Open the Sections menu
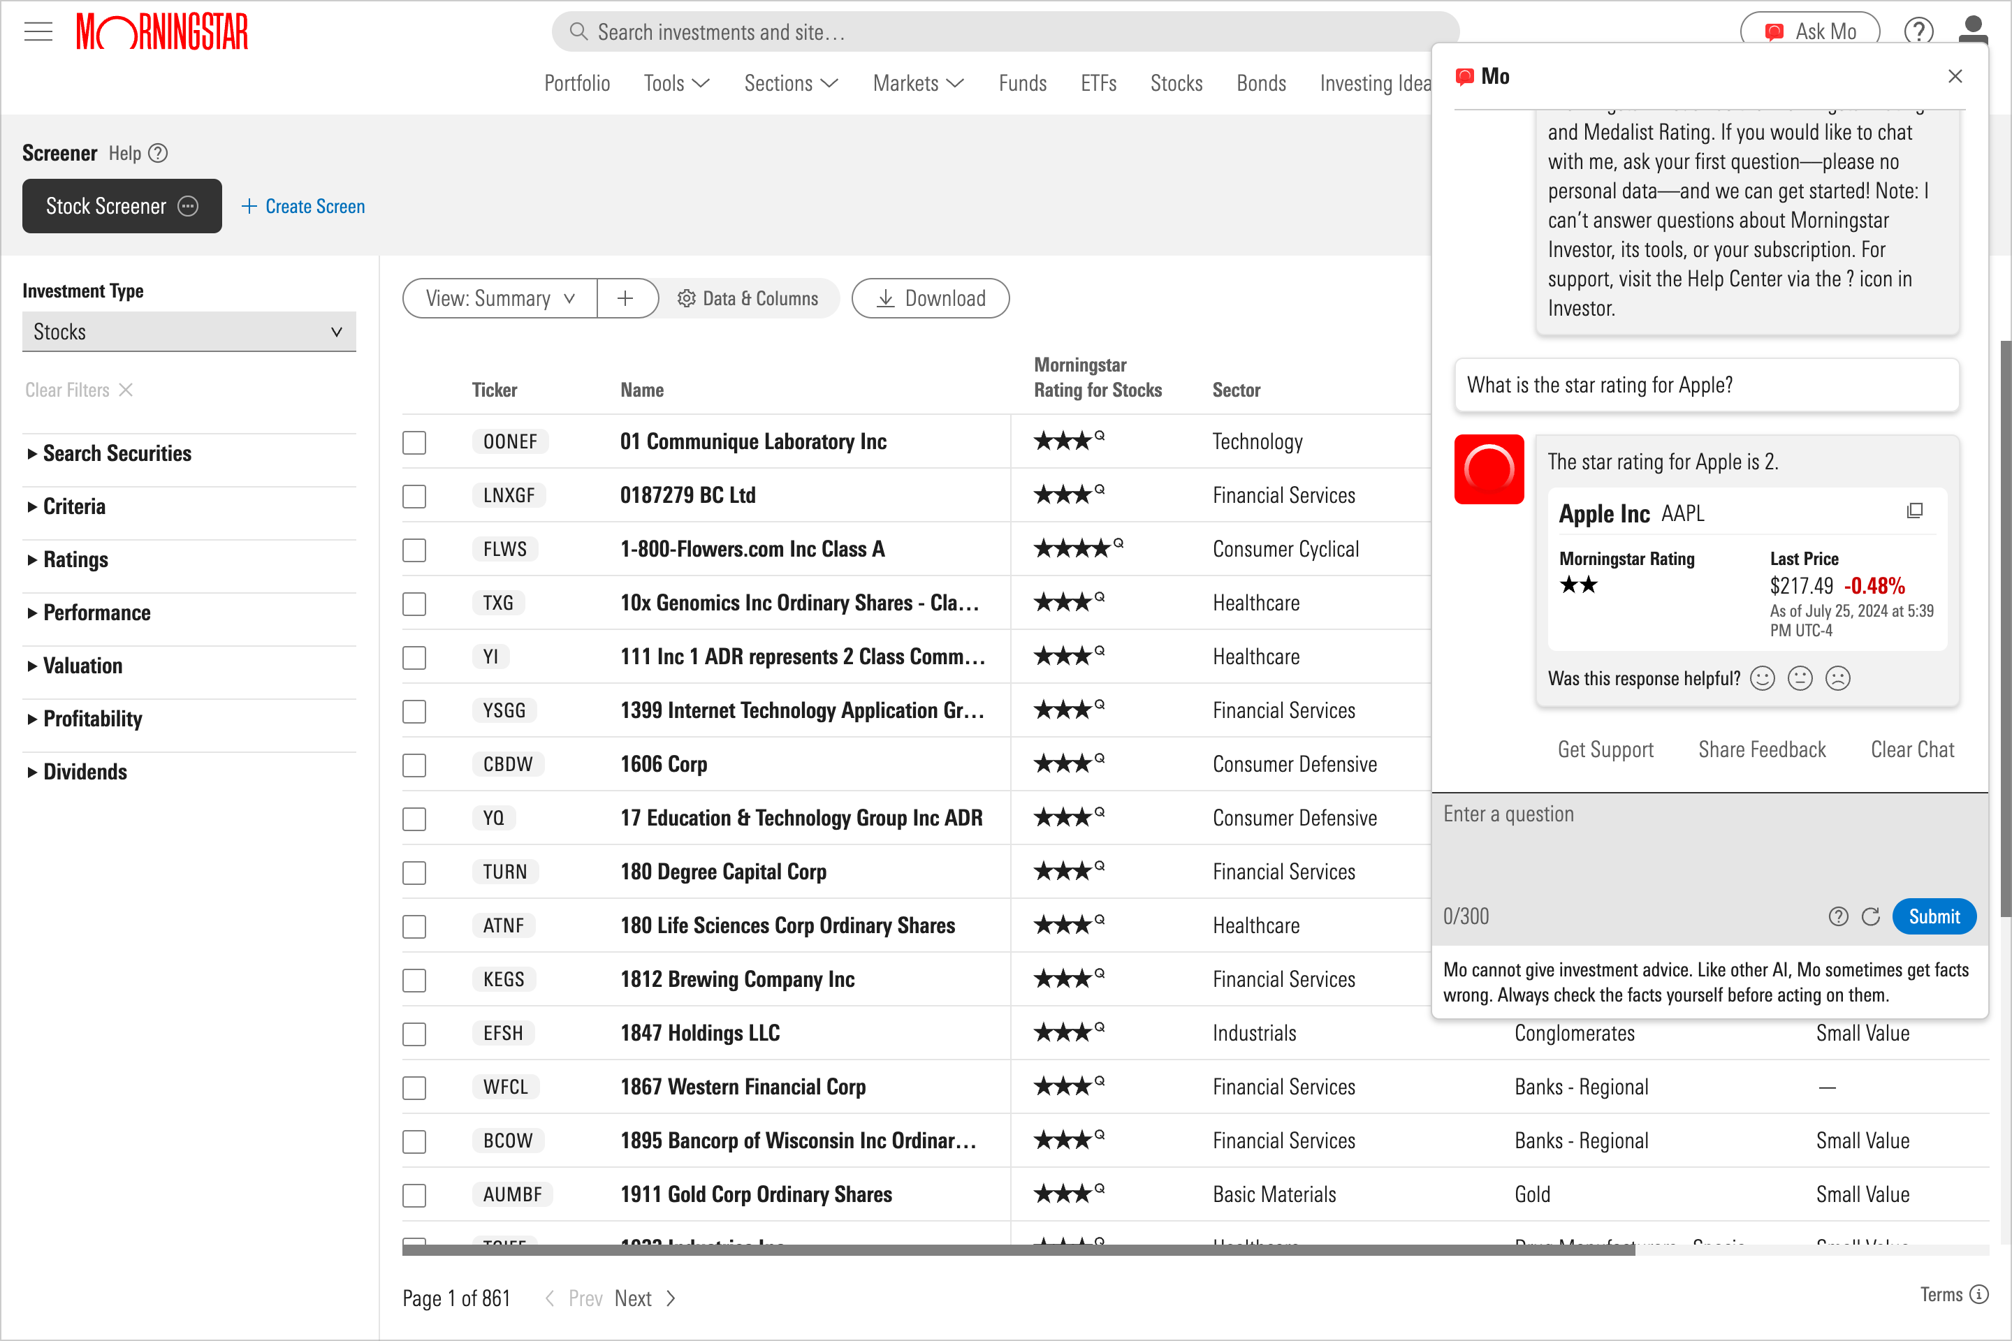 tap(792, 83)
